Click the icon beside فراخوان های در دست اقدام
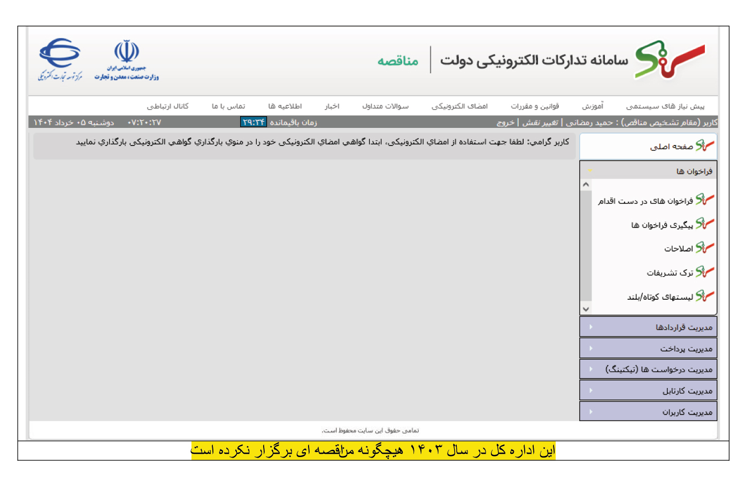The image size is (745, 487). [x=705, y=200]
